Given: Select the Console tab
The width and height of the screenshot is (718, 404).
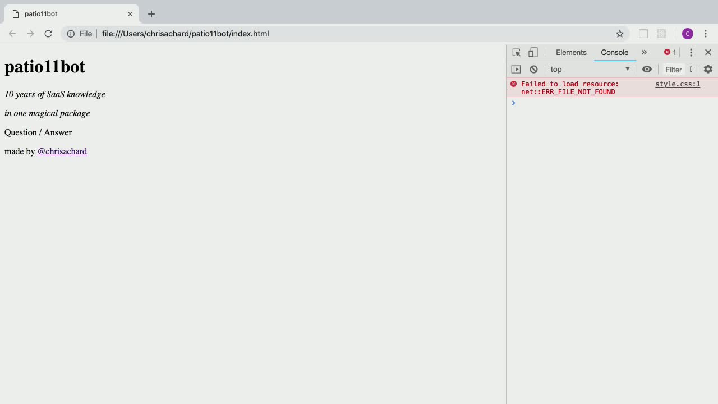Looking at the screenshot, I should [614, 52].
